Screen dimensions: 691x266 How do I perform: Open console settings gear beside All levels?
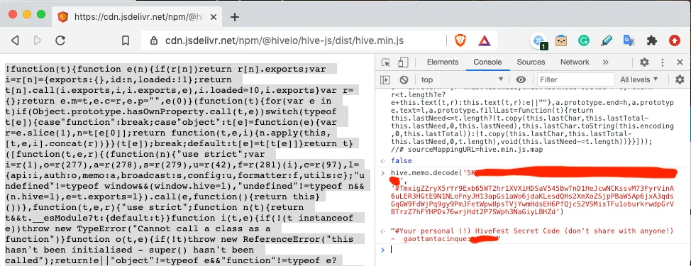[x=680, y=79]
